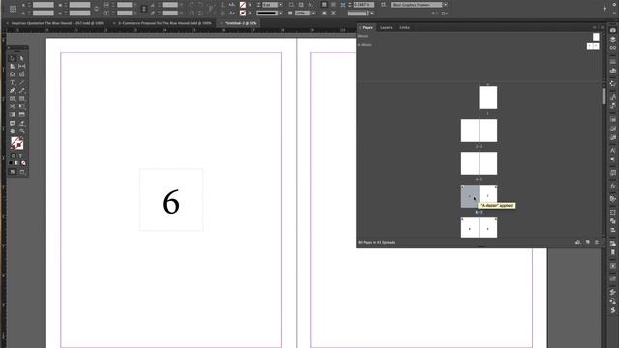Pick the Content Collector tool
Screen dimensions: 619x348
[13, 74]
